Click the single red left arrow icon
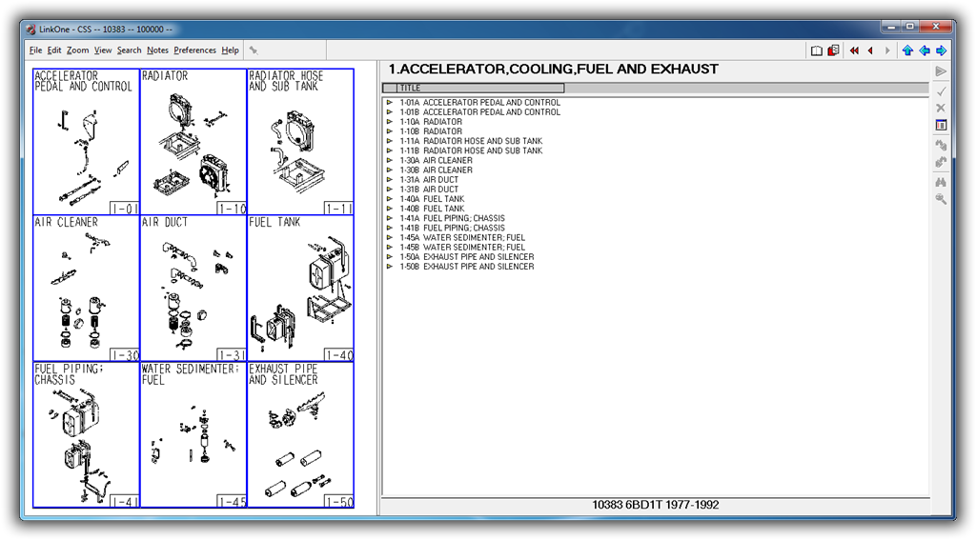The image size is (976, 540). coord(870,51)
